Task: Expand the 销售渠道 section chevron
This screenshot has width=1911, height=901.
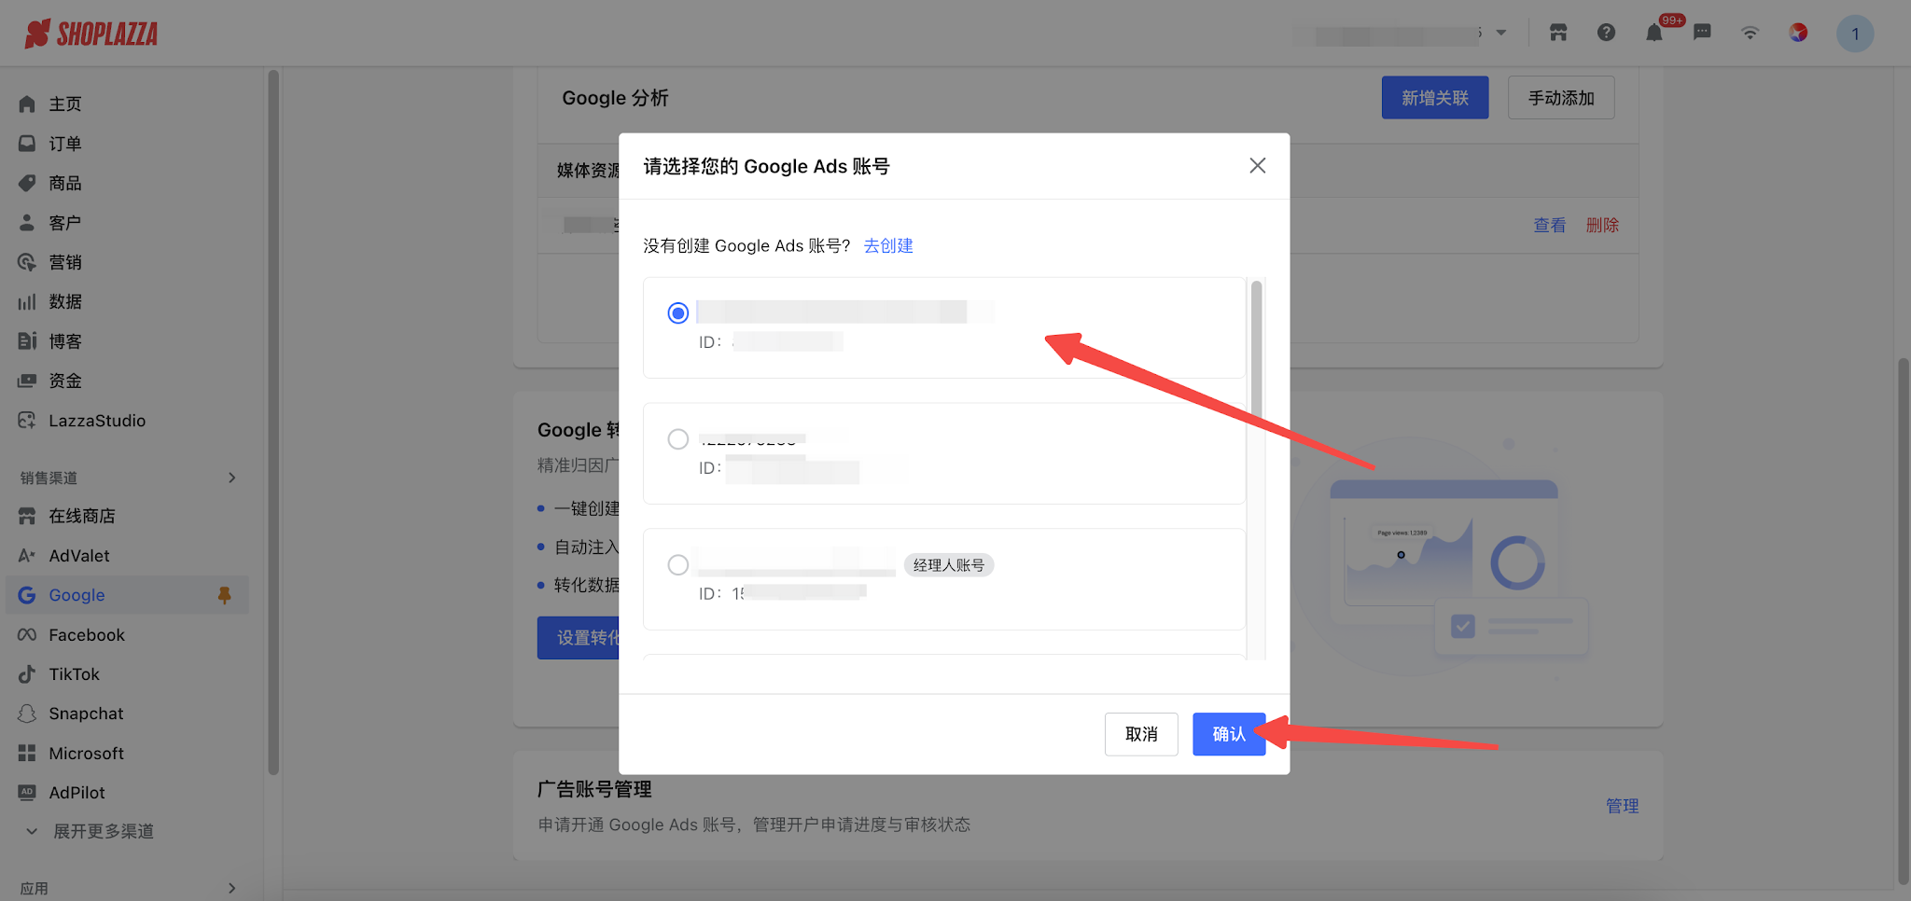Action: (232, 478)
